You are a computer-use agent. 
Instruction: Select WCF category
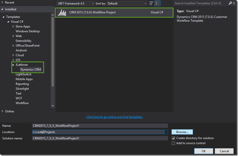19,98
